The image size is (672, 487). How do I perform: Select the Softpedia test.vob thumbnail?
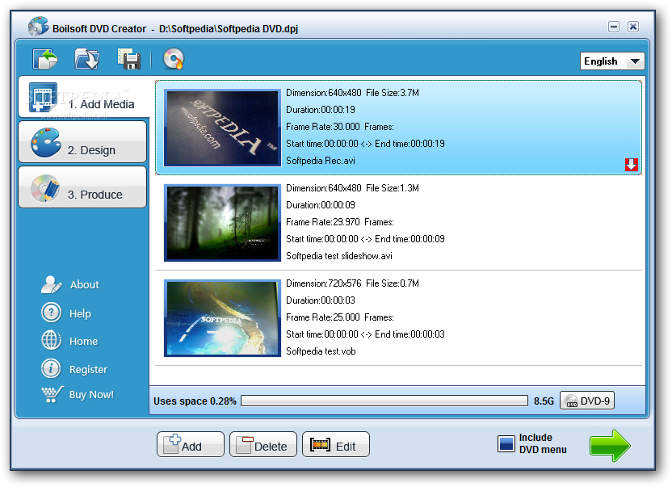coord(222,318)
